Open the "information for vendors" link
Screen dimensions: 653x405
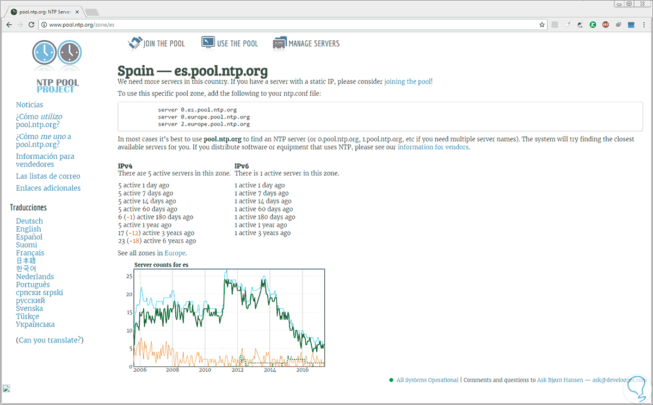pos(433,147)
